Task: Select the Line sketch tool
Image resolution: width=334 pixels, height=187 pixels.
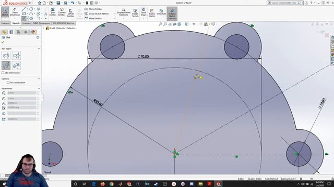Action: [x=23, y=9]
